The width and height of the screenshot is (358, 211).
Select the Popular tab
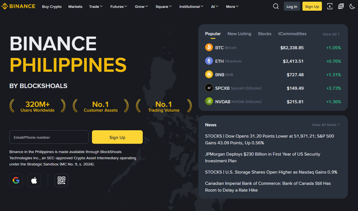coord(213,34)
